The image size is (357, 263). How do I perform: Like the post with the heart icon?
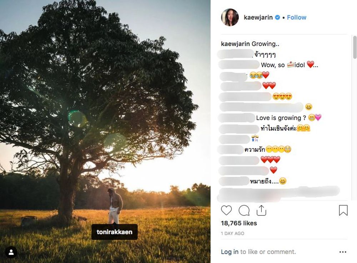226,210
